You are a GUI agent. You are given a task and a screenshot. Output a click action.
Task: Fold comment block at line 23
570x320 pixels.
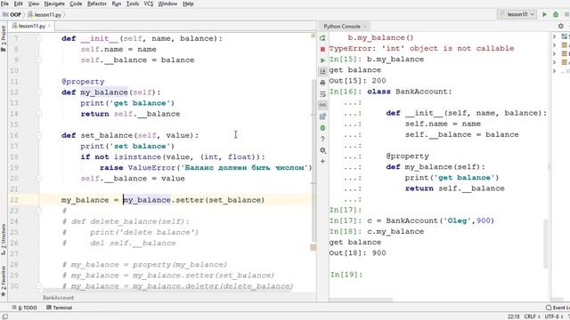[39, 211]
